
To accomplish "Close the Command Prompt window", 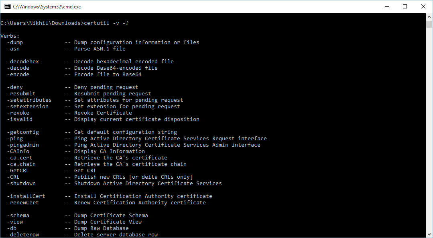I will point(423,6).
